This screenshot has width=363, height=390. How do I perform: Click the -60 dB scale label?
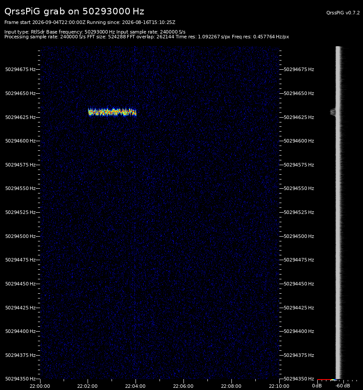pos(343,386)
